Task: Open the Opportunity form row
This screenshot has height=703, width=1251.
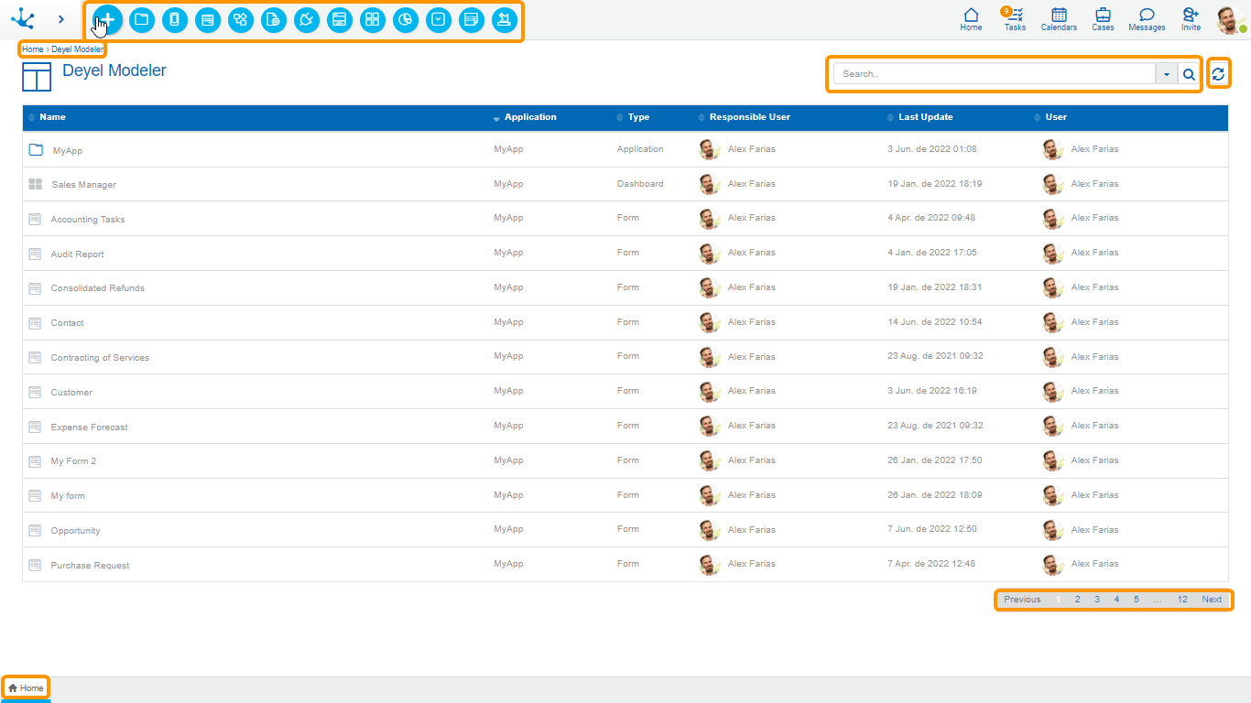Action: (625, 530)
